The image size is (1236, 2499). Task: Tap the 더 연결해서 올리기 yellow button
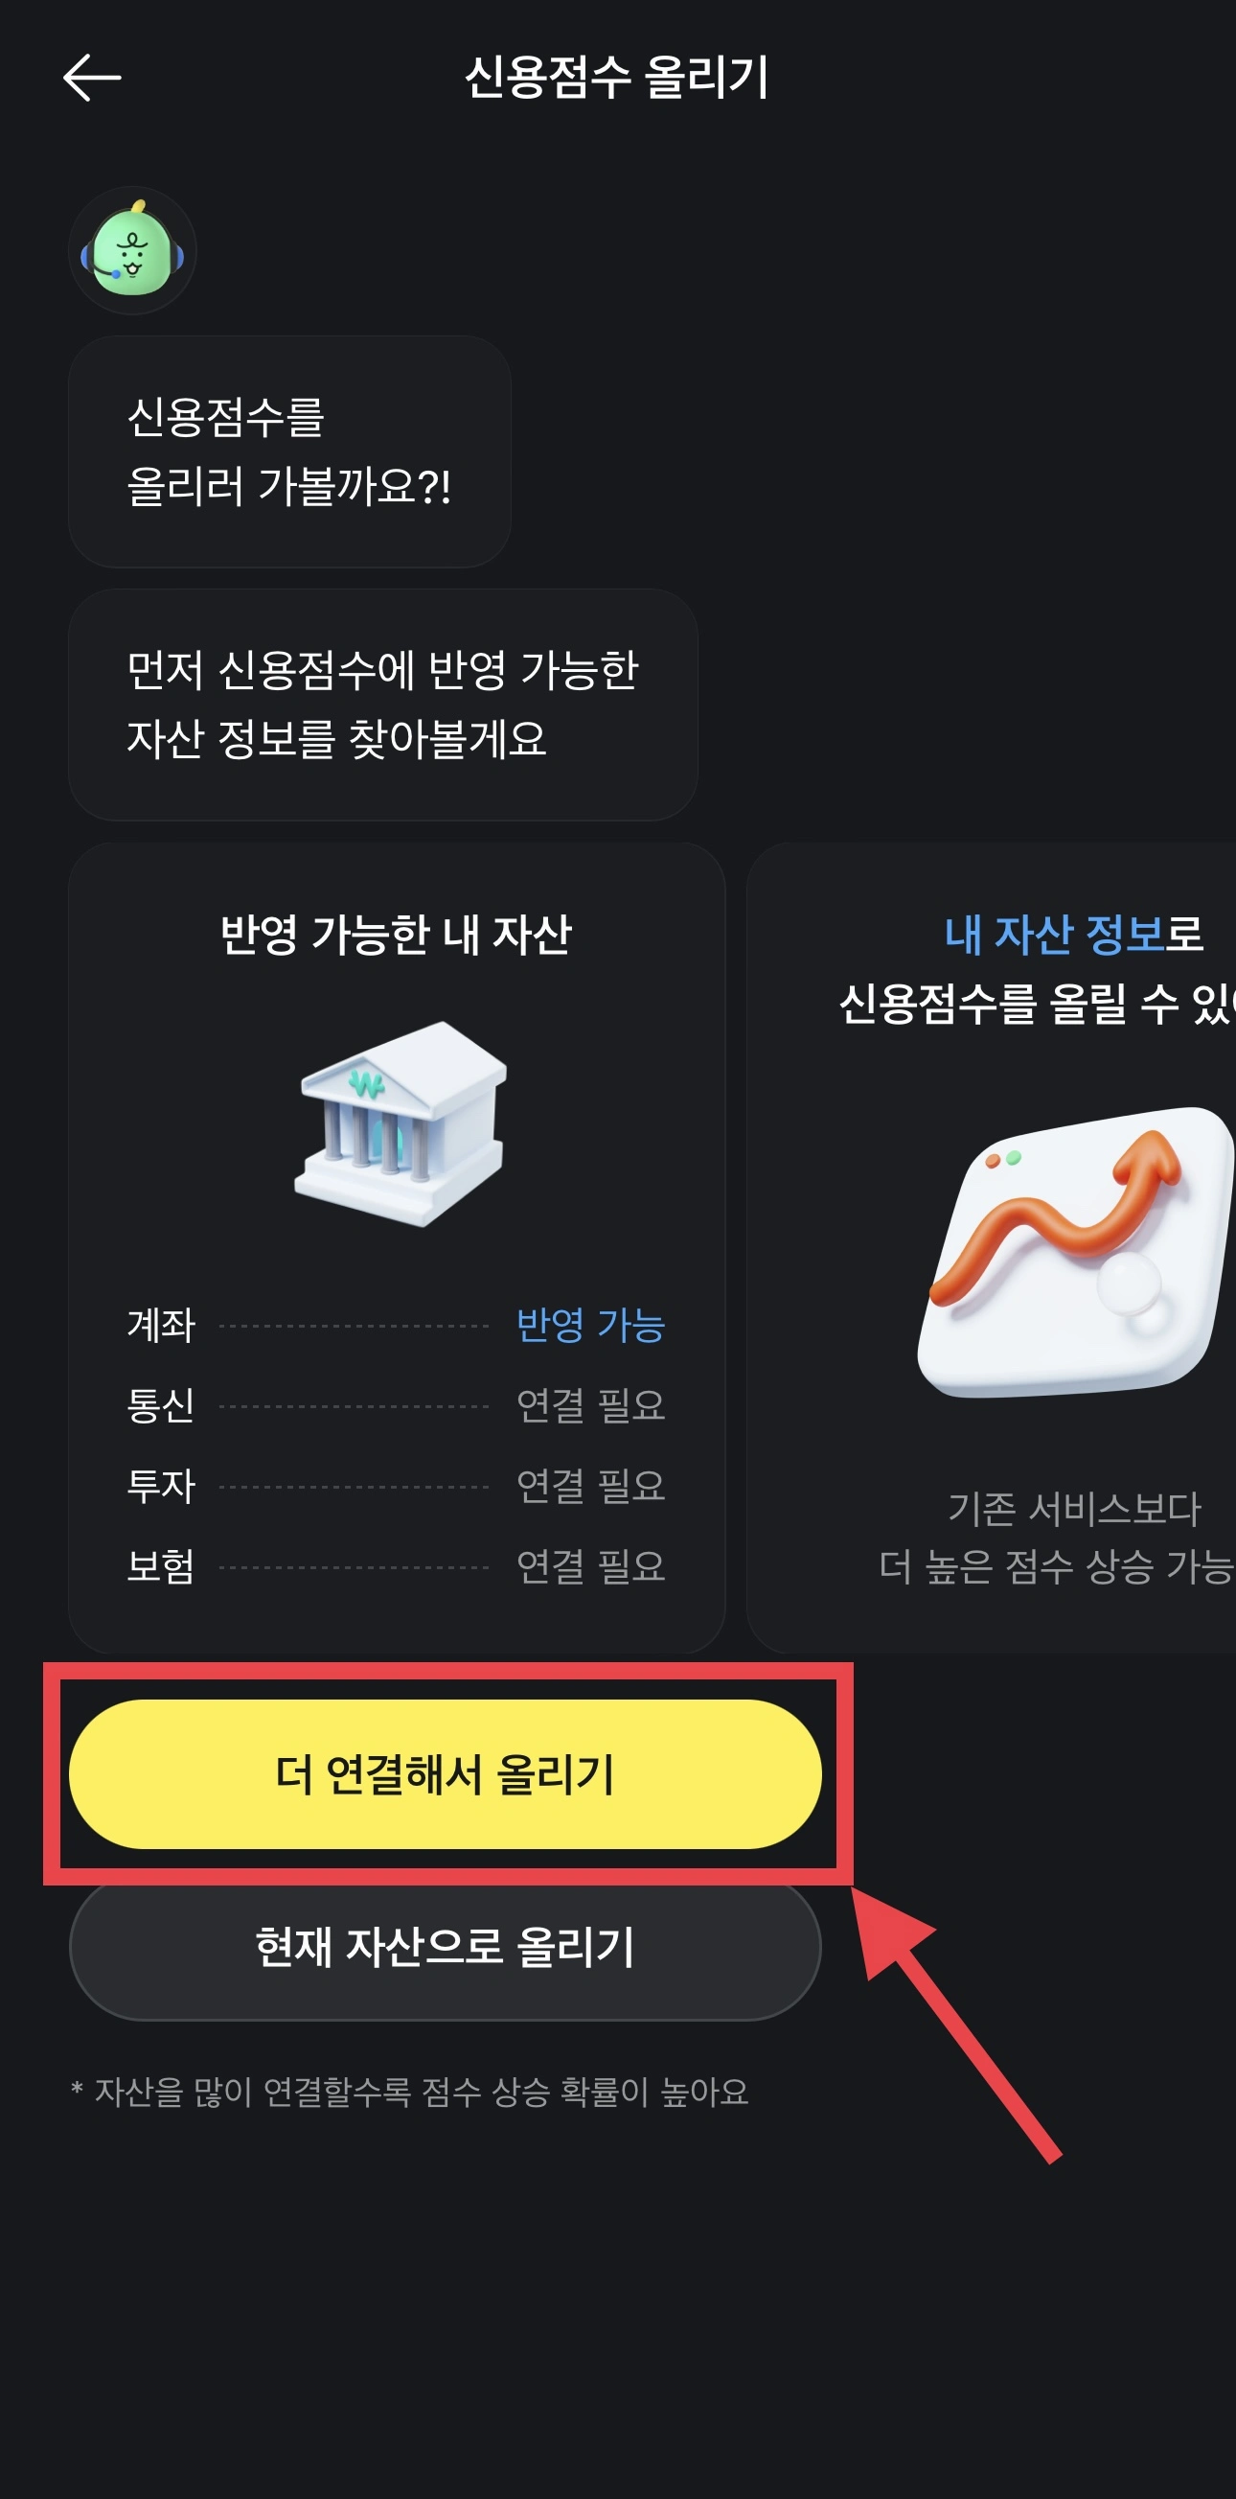pyautogui.click(x=445, y=1774)
